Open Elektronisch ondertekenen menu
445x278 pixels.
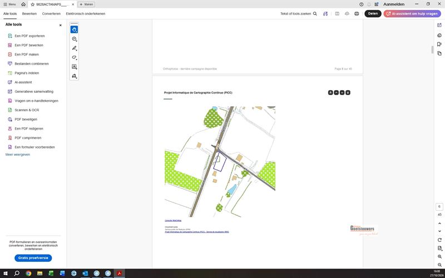pos(86,13)
